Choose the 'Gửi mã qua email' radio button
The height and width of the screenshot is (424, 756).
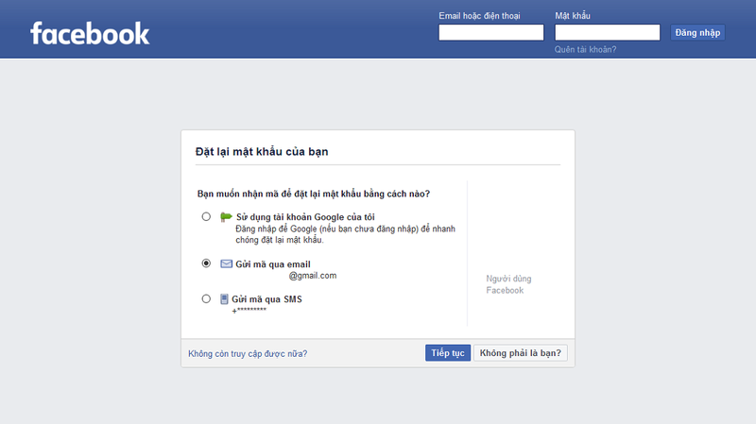pyautogui.click(x=206, y=263)
